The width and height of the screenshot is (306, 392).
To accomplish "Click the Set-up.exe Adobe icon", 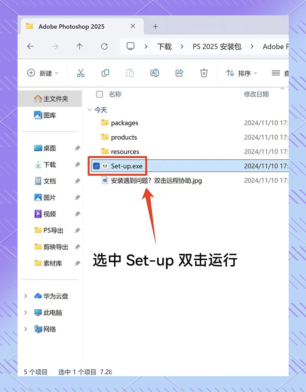I will 105,166.
